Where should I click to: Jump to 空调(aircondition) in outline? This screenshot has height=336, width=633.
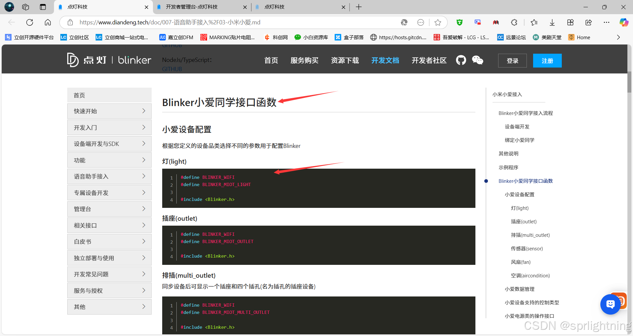pyautogui.click(x=530, y=275)
